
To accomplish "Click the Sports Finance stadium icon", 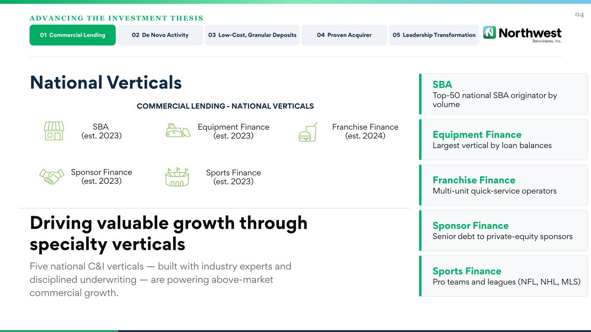I will point(177,177).
